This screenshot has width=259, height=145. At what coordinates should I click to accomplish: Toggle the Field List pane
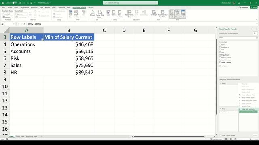(172, 14)
